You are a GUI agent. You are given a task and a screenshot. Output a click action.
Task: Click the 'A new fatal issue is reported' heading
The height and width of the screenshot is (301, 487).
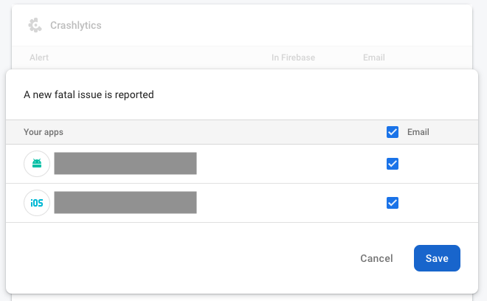(89, 94)
